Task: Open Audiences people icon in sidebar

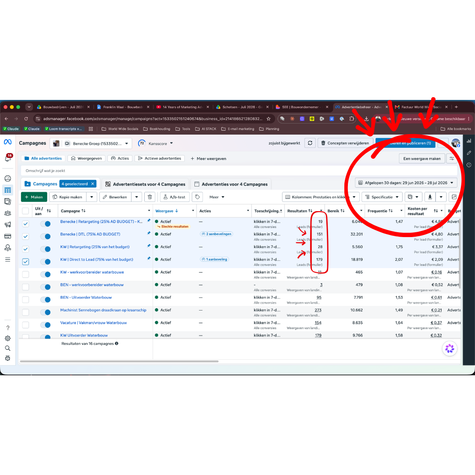Action: 7,213
